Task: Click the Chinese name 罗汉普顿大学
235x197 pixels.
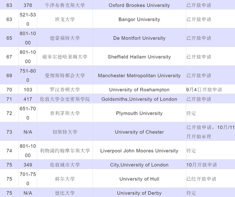Action: point(65,90)
